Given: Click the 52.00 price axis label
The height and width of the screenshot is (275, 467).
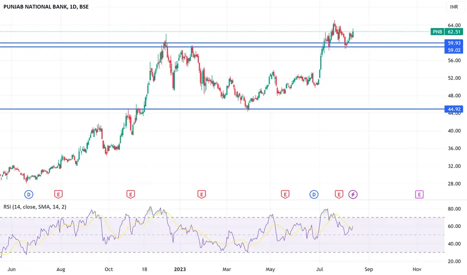Looking at the screenshot, I should click(454, 78).
